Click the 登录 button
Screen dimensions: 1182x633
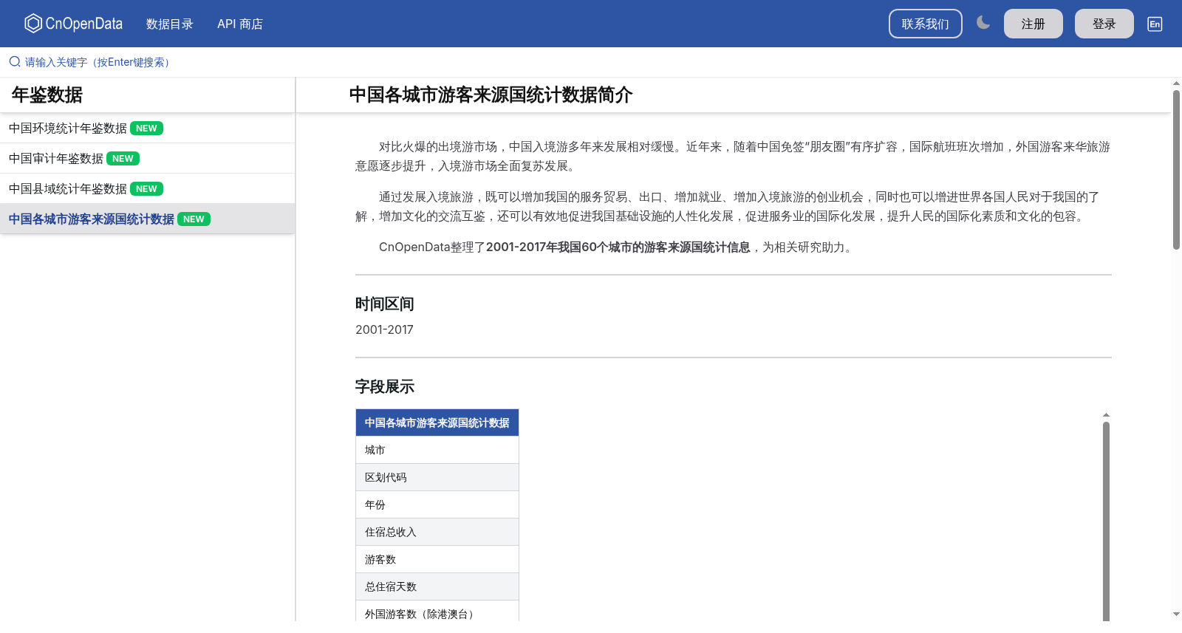tap(1104, 24)
